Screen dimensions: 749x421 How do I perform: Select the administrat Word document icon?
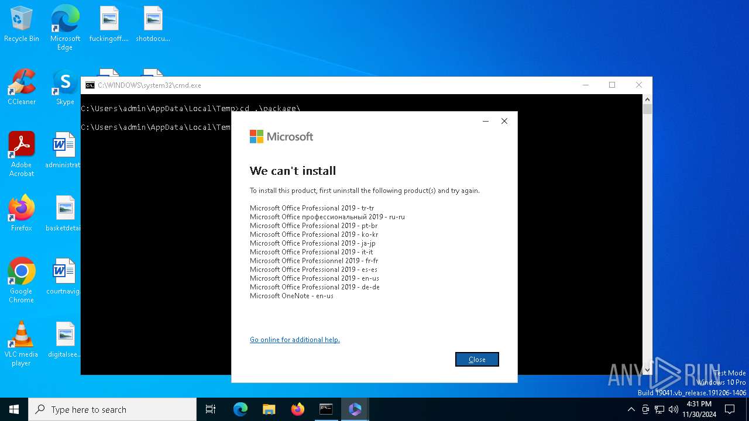click(63, 150)
